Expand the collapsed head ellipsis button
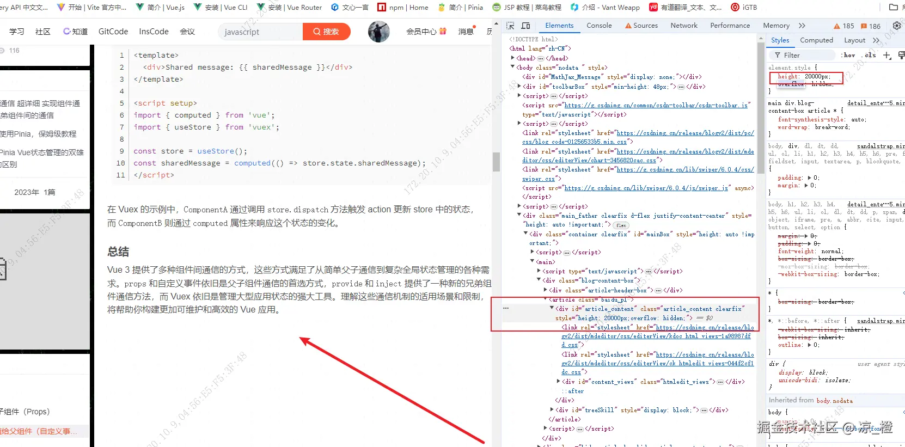 [541, 58]
